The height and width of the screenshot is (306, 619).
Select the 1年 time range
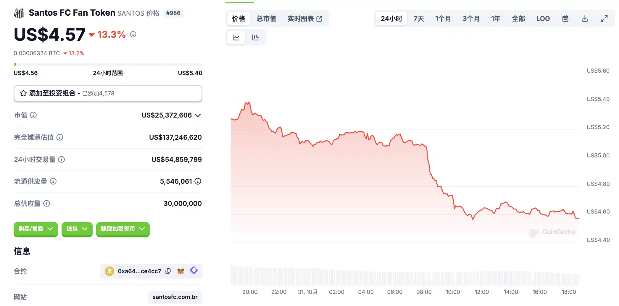496,19
